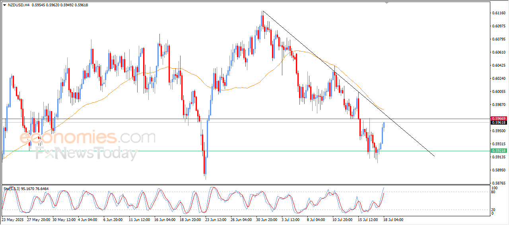Click the 27 May 20:00 date label
The image size is (509, 225).
click(x=39, y=219)
